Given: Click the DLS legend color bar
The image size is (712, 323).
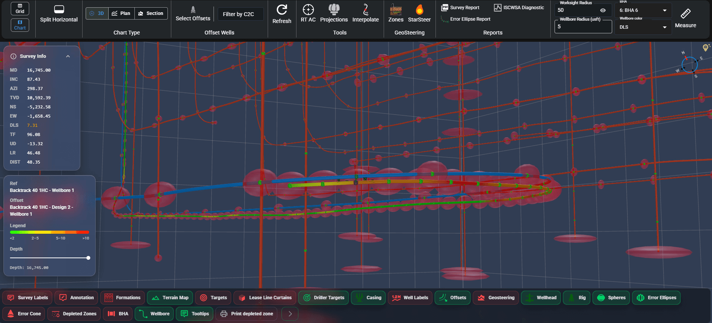Looking at the screenshot, I should coord(49,232).
